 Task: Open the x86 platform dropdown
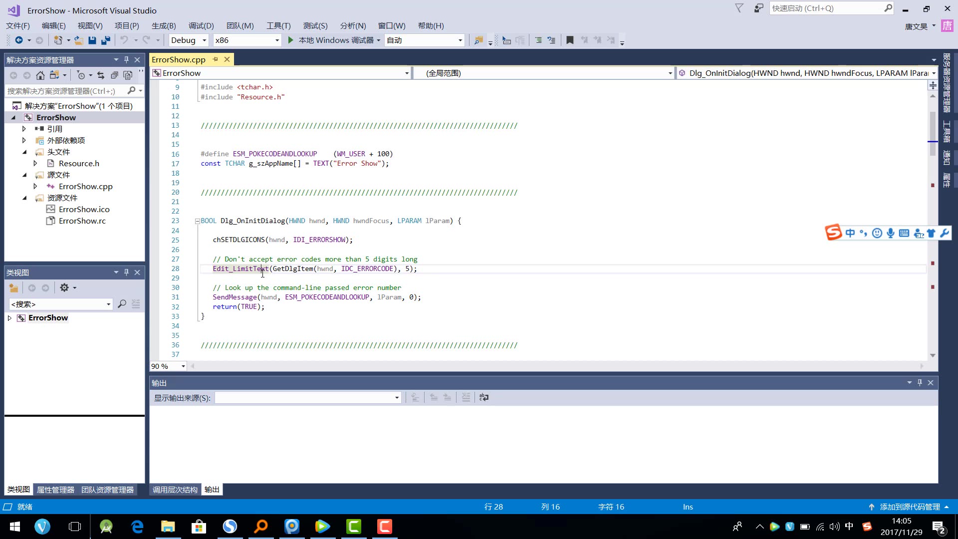[277, 40]
